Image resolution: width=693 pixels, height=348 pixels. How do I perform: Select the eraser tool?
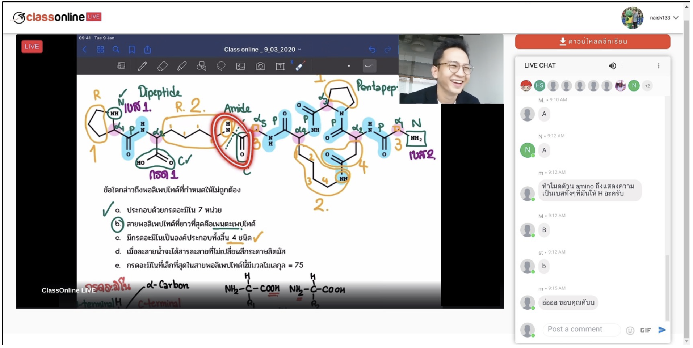tap(162, 66)
